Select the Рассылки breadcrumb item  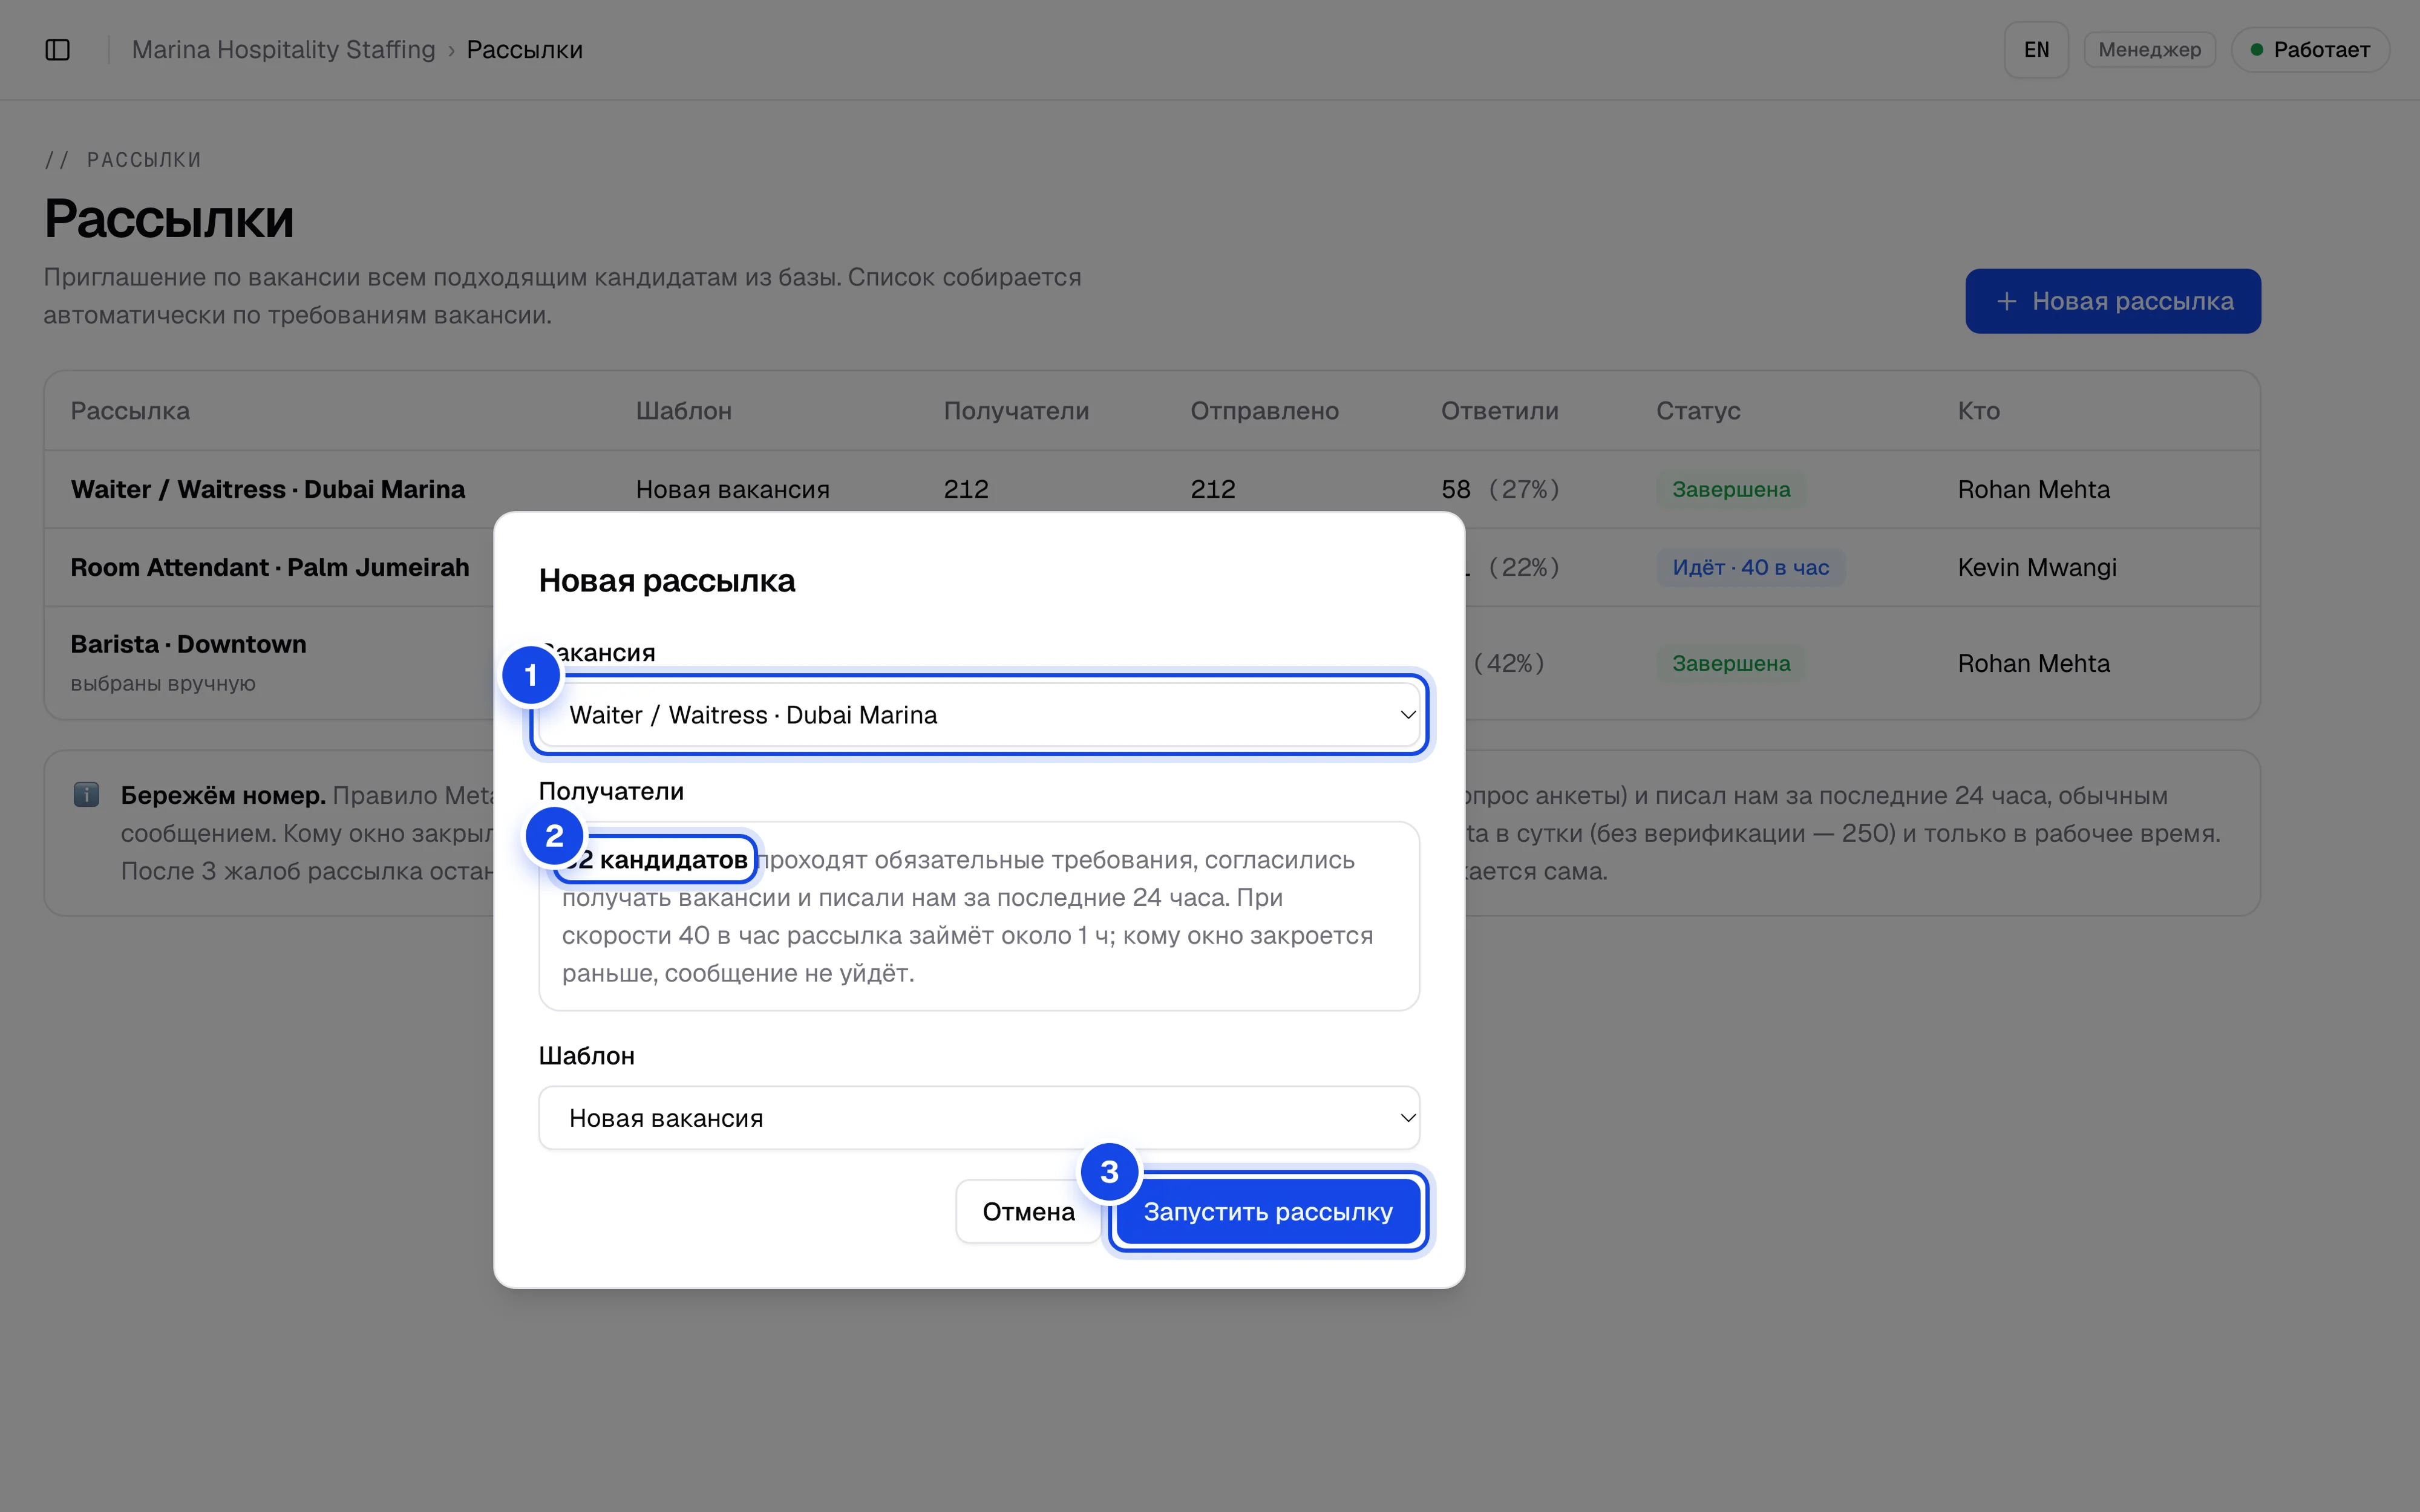[x=525, y=50]
